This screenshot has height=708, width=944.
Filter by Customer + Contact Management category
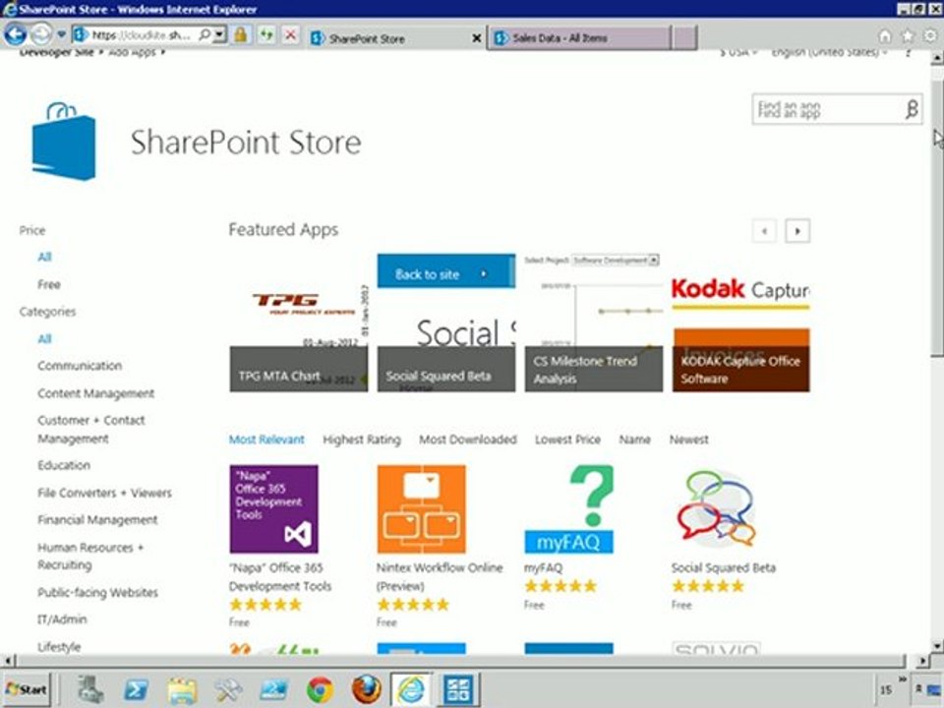click(x=90, y=430)
